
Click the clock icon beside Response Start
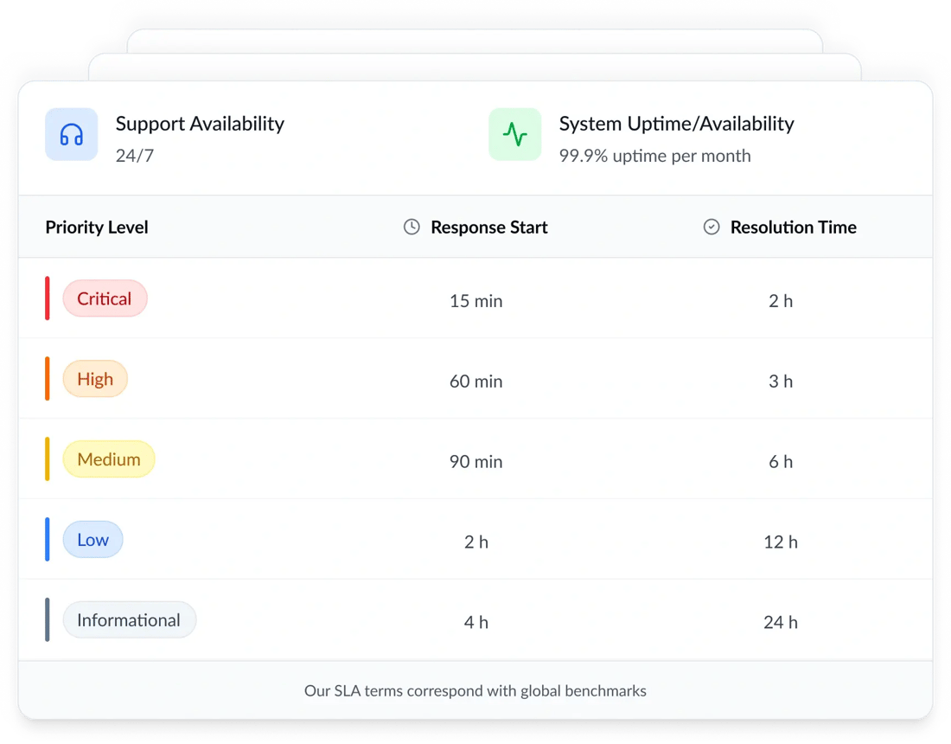412,227
